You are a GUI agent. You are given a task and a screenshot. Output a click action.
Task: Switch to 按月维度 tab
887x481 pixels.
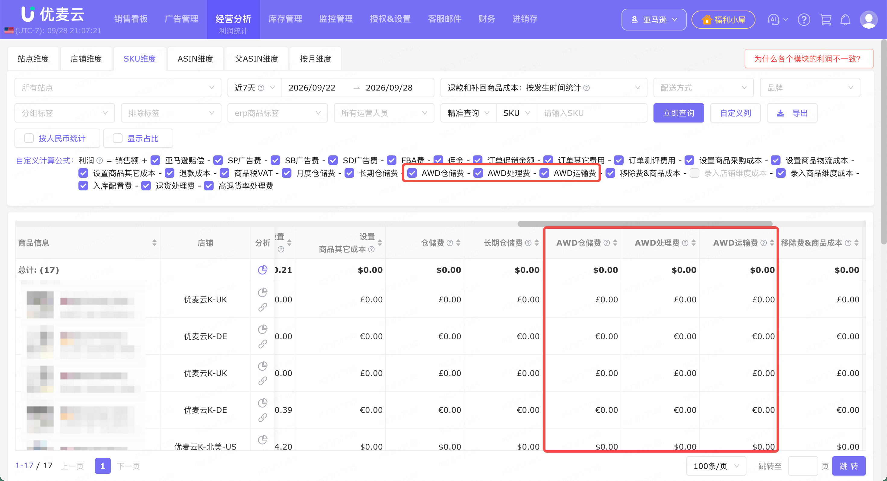click(315, 59)
